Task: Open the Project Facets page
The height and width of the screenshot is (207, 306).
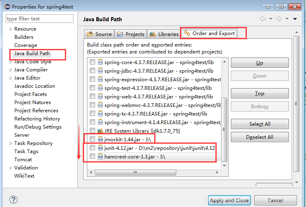Action: click(x=31, y=94)
